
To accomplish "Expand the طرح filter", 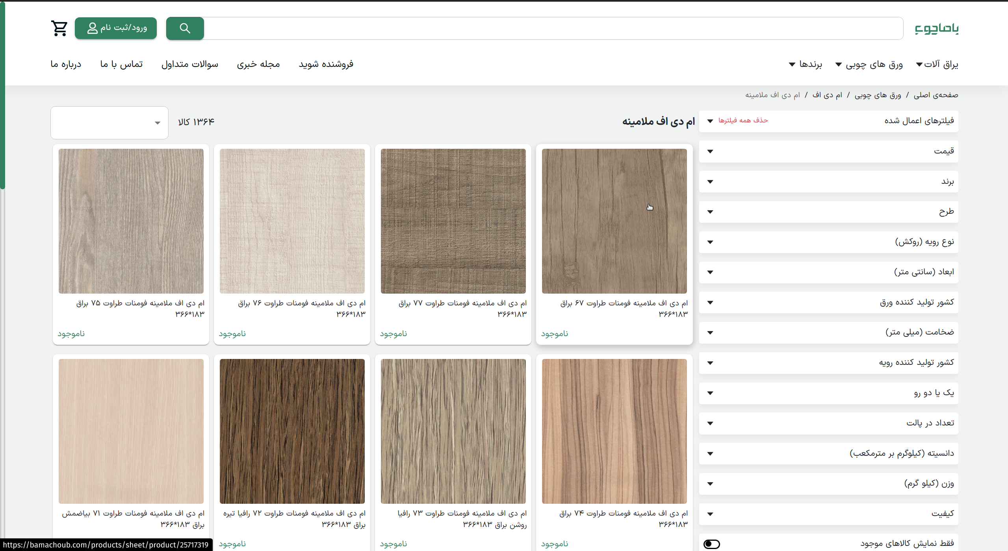I will 829,212.
